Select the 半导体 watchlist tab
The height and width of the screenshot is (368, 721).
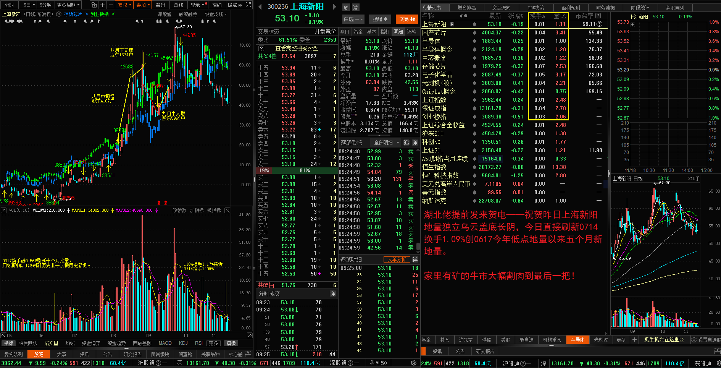coord(577,340)
